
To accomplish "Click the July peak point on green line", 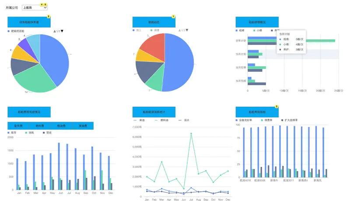I will coord(191,134).
